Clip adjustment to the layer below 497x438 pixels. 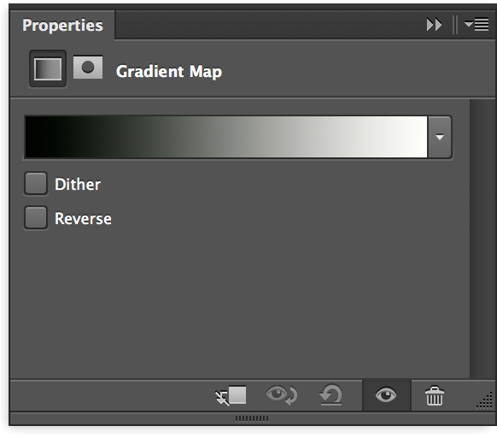tap(231, 396)
